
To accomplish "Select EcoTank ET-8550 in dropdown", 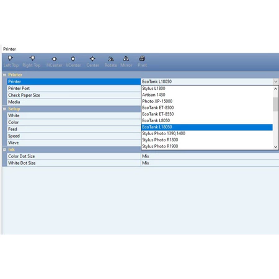I will tap(207, 114).
